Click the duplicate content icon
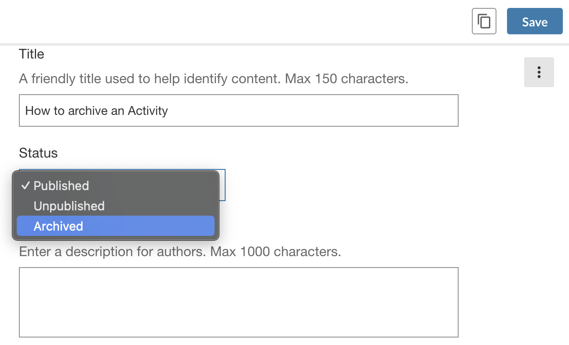 (x=484, y=21)
